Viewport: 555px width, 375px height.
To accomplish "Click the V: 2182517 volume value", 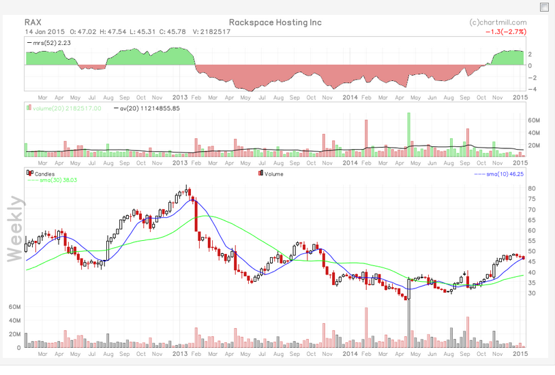I will coord(211,32).
